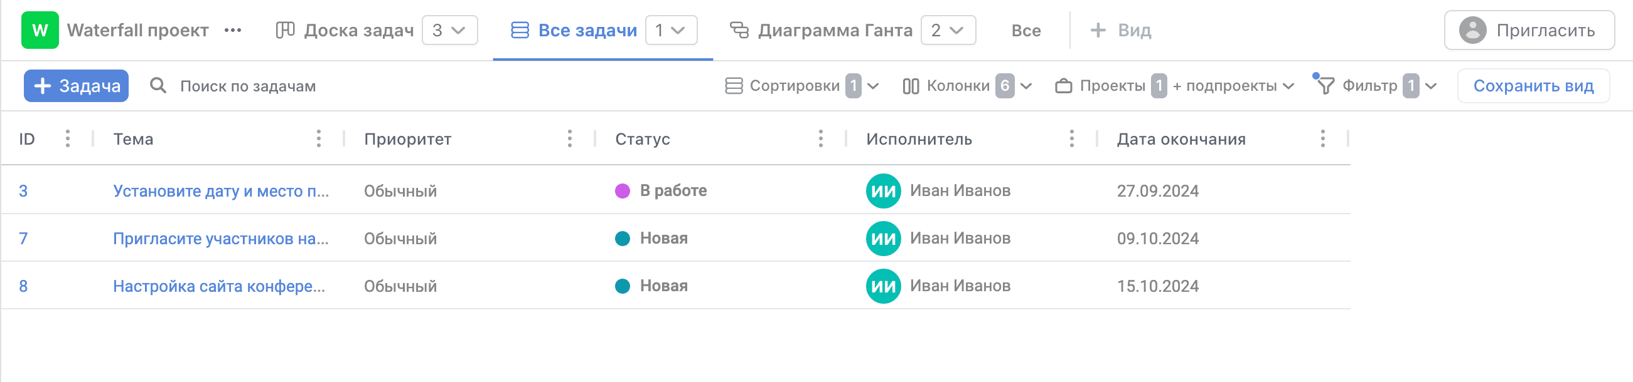This screenshot has width=1633, height=382.
Task: Click the Проекты briefcase icon
Action: coord(1063,85)
